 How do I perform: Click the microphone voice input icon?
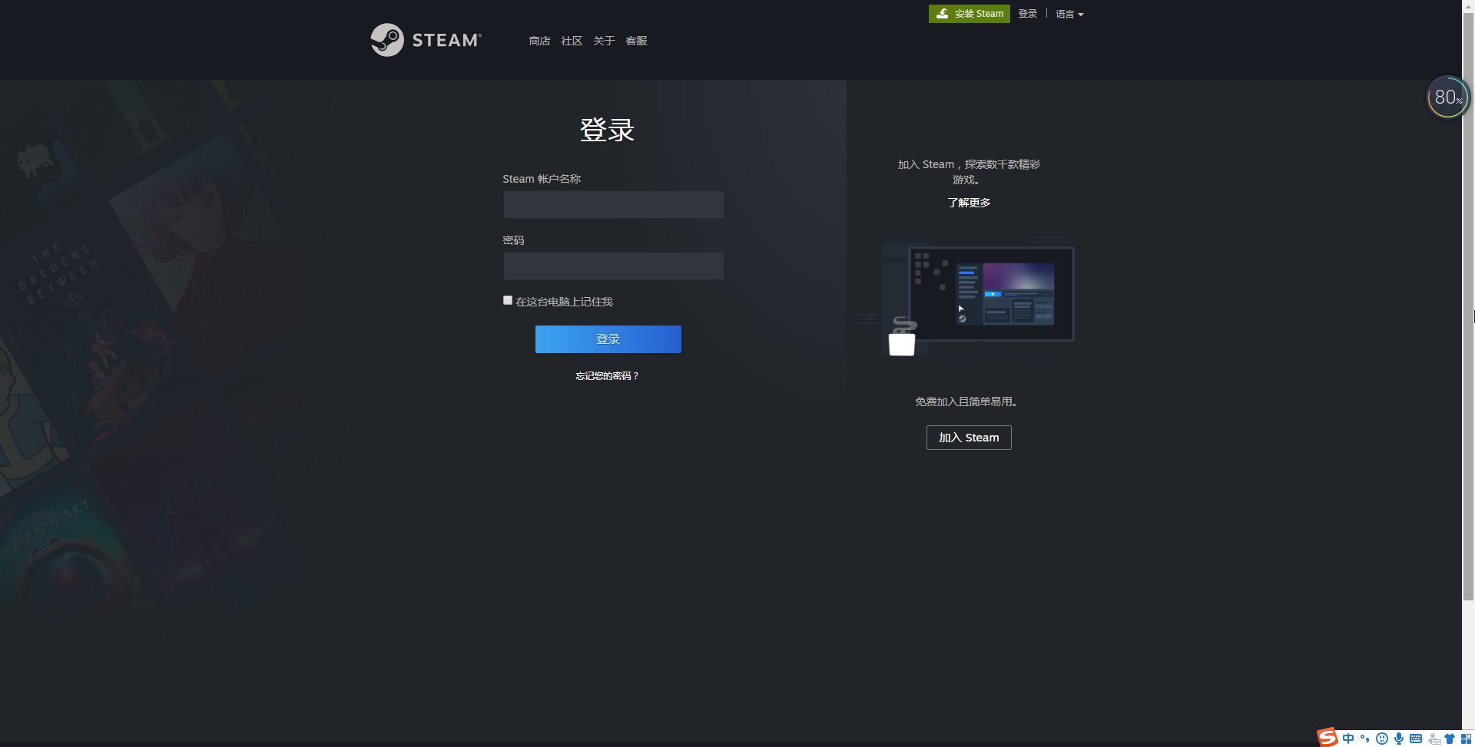point(1399,739)
